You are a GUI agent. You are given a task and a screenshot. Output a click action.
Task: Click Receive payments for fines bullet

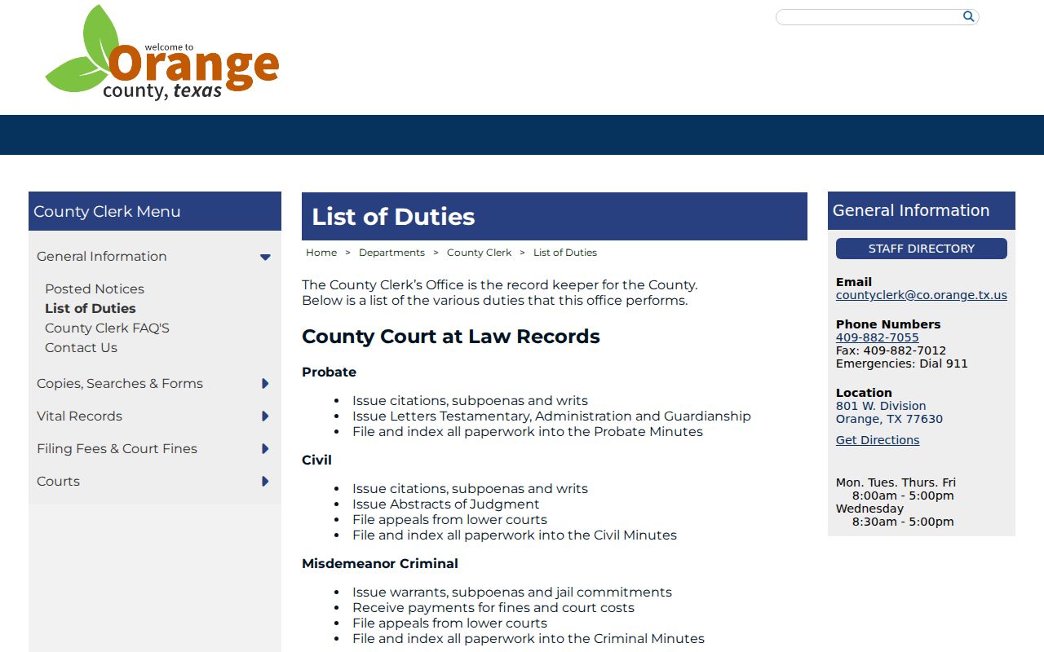tap(493, 607)
